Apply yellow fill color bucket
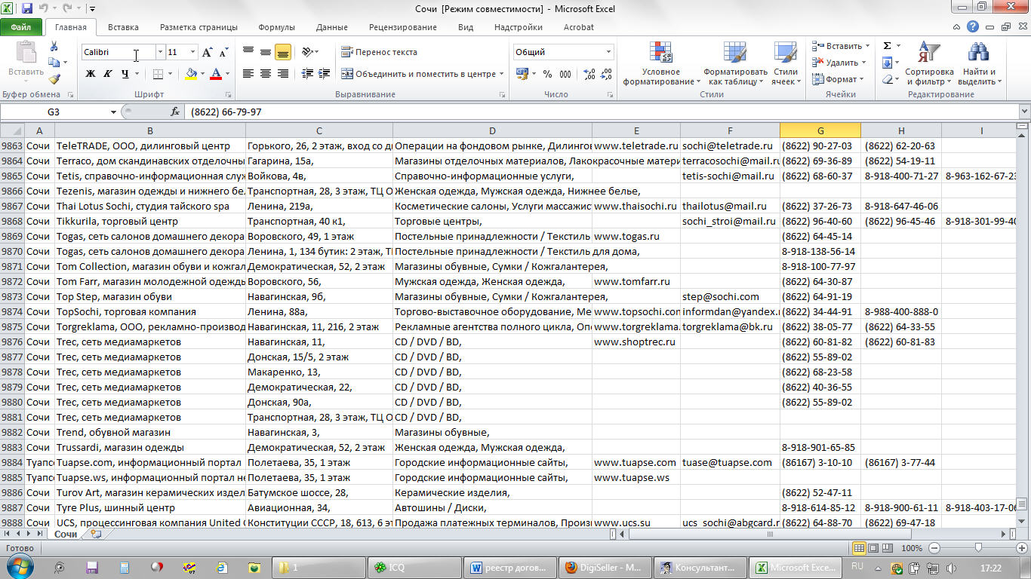 click(191, 74)
